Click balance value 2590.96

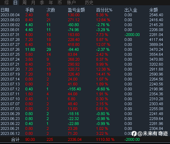[156, 74]
